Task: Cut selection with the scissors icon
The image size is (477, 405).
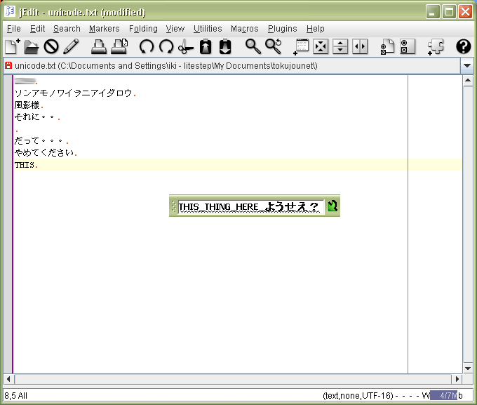Action: pos(185,47)
